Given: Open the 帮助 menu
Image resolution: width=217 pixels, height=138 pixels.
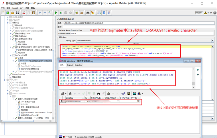Looking at the screenshot, I should (33, 8).
